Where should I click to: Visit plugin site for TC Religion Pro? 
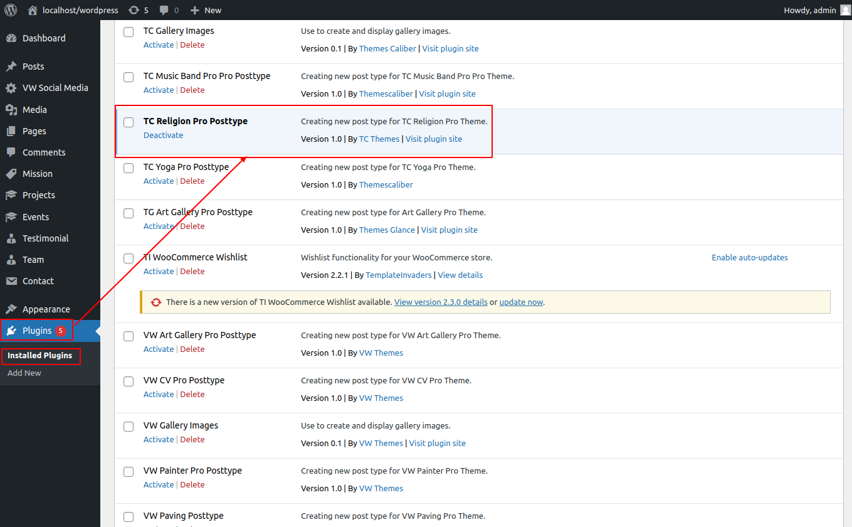[434, 139]
